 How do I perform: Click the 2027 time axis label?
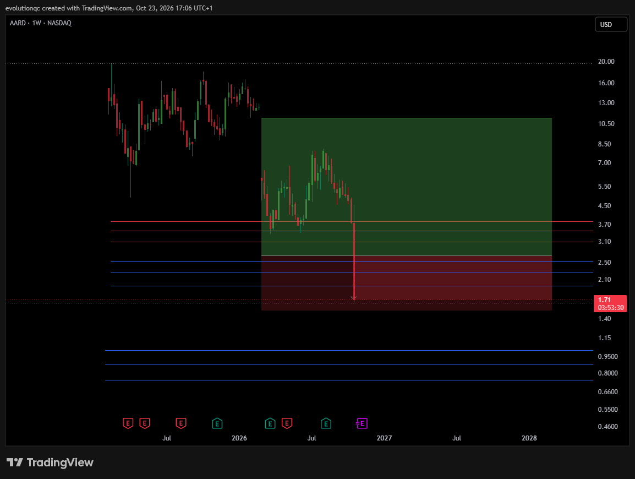tap(384, 438)
